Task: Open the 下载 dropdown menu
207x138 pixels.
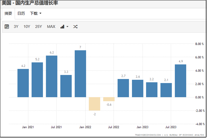Action: point(36,13)
